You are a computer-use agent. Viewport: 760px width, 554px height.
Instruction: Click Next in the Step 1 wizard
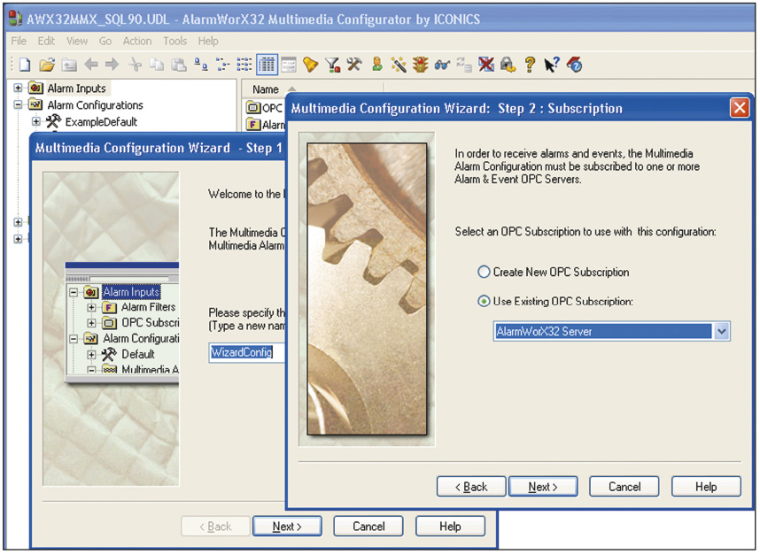click(287, 527)
